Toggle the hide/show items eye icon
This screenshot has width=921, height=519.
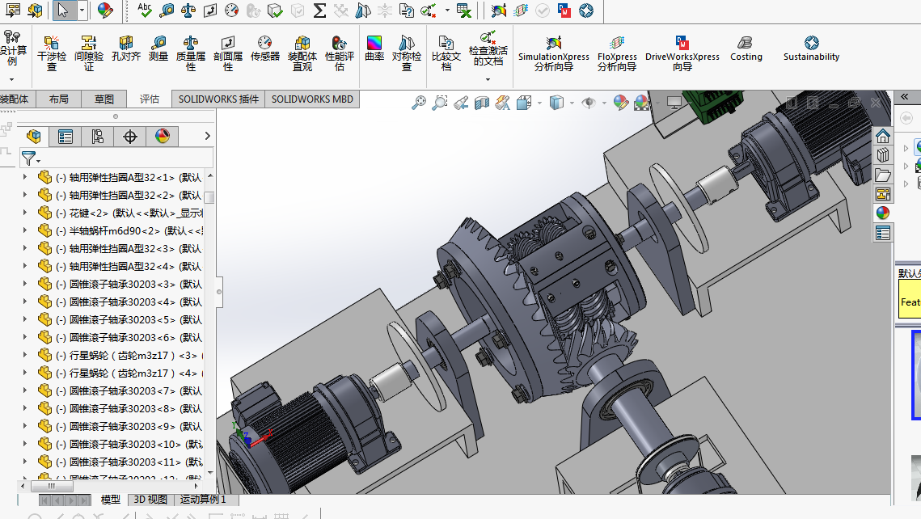(x=588, y=103)
